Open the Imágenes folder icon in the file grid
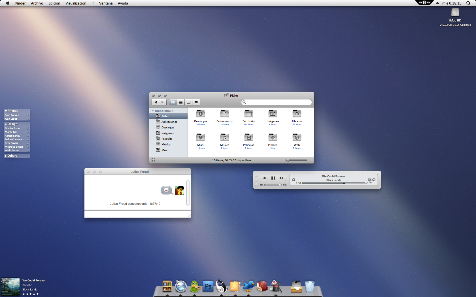 pos(273,114)
